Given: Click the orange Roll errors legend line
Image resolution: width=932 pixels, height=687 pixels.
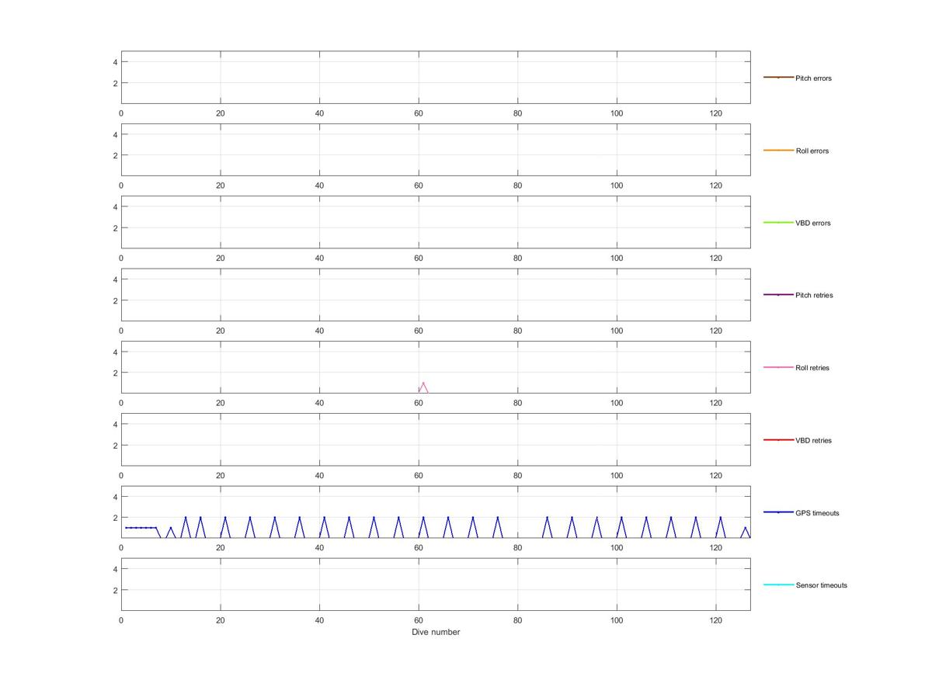Looking at the screenshot, I should click(778, 150).
